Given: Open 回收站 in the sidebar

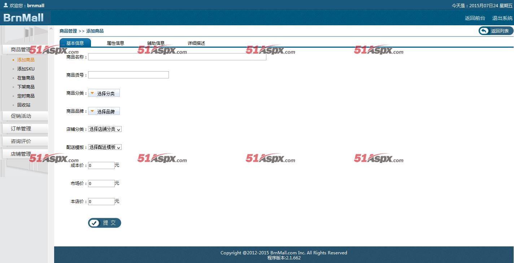Looking at the screenshot, I should [x=24, y=105].
